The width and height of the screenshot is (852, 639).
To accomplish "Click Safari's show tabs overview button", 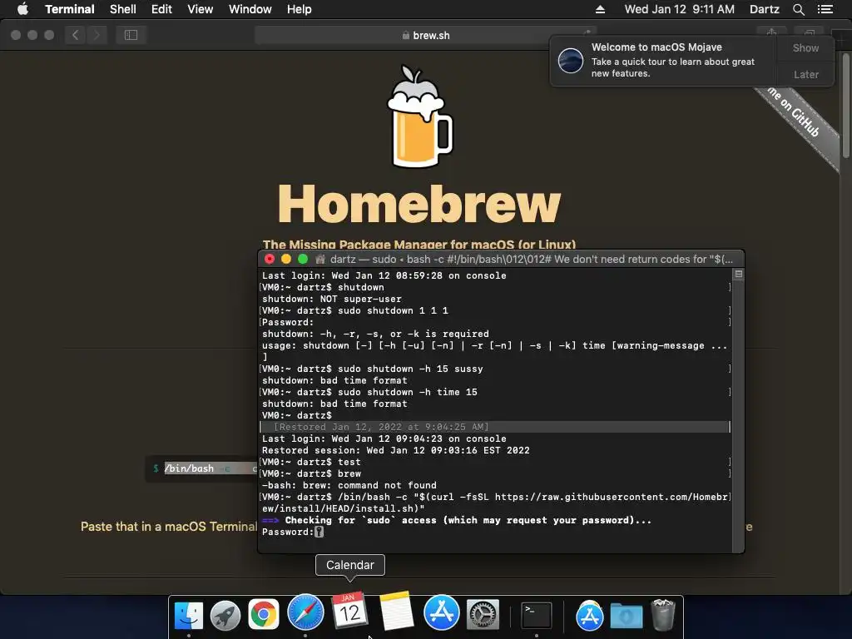I will pyautogui.click(x=809, y=32).
